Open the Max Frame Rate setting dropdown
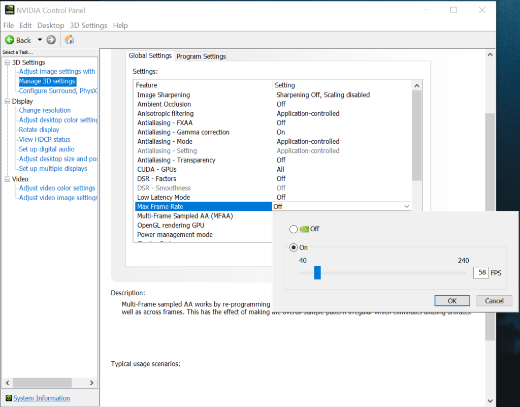The width and height of the screenshot is (520, 407). 406,206
